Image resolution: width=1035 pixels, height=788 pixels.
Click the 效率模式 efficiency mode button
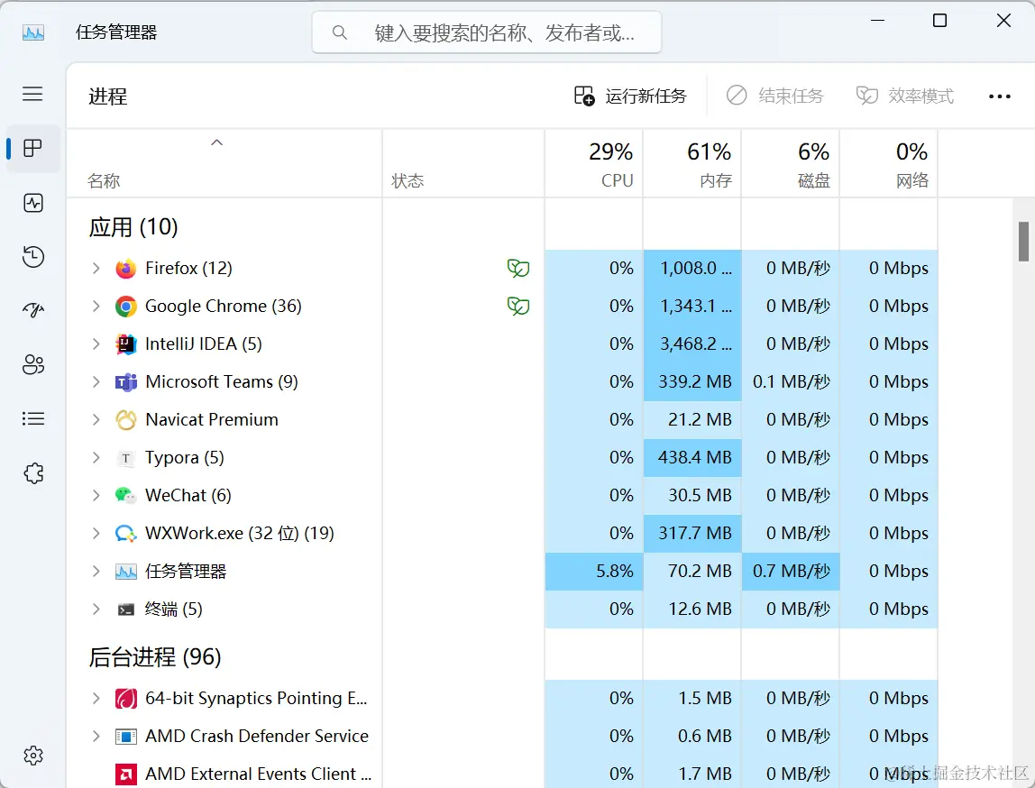(x=905, y=96)
